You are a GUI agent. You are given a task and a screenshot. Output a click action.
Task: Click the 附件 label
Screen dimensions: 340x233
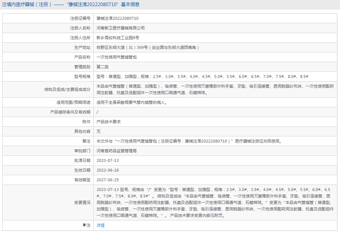pos(86,122)
